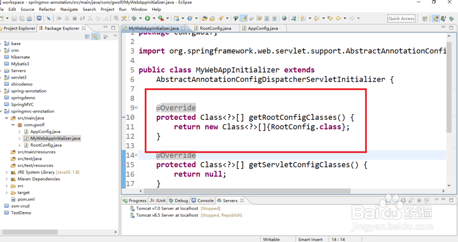Click the editor horizontal scrollbar
The image size is (458, 242).
(247, 191)
